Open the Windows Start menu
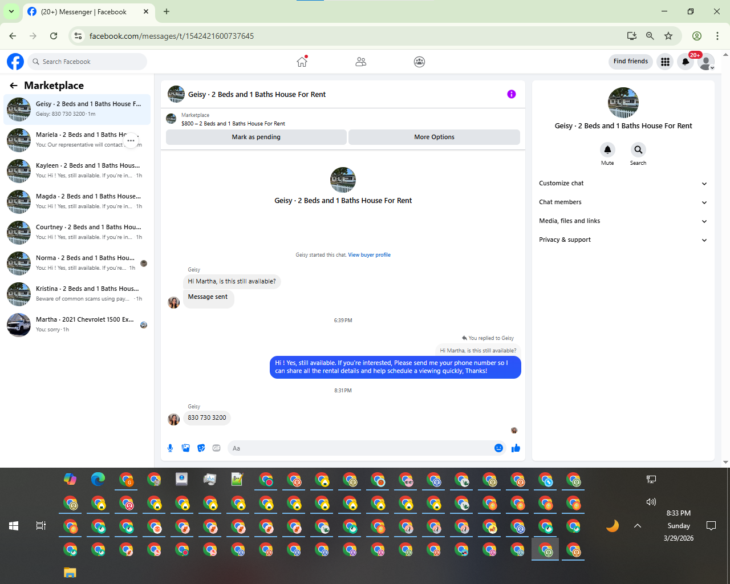 (14, 526)
